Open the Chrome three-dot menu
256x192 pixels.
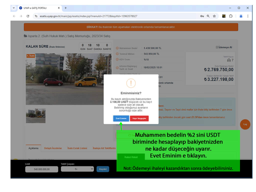[x=248, y=16]
